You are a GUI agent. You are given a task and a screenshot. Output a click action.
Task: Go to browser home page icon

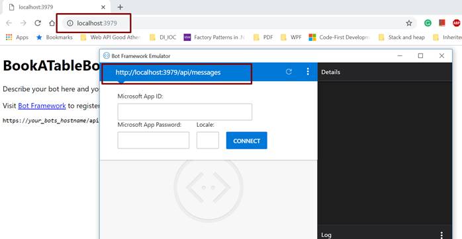point(52,23)
